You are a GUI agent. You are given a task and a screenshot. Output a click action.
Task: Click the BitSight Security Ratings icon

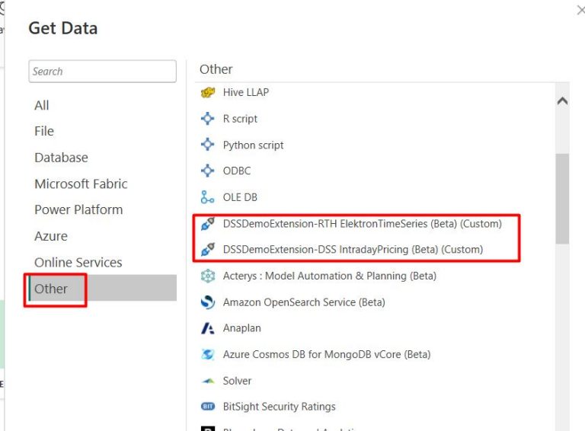[208, 407]
